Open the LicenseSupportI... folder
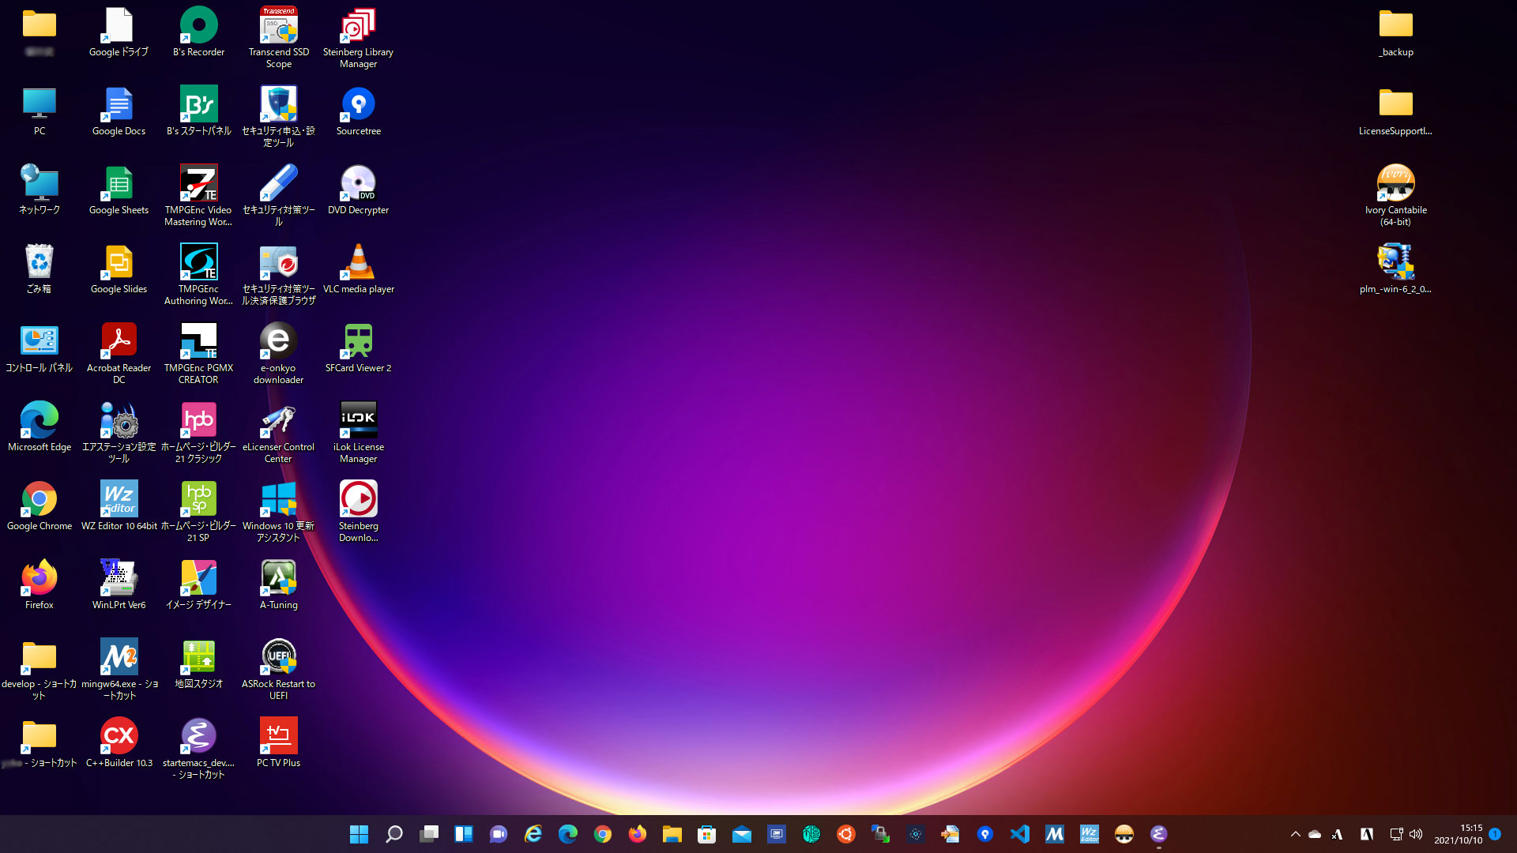 pos(1395,111)
